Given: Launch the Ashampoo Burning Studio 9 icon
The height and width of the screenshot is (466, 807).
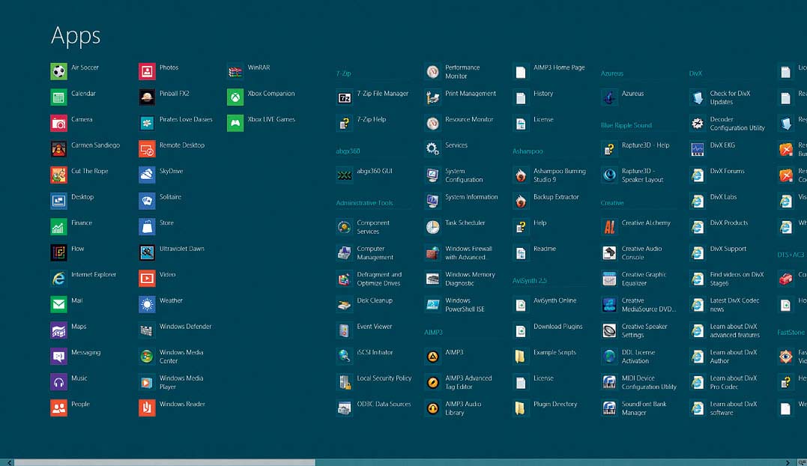Looking at the screenshot, I should click(x=521, y=175).
